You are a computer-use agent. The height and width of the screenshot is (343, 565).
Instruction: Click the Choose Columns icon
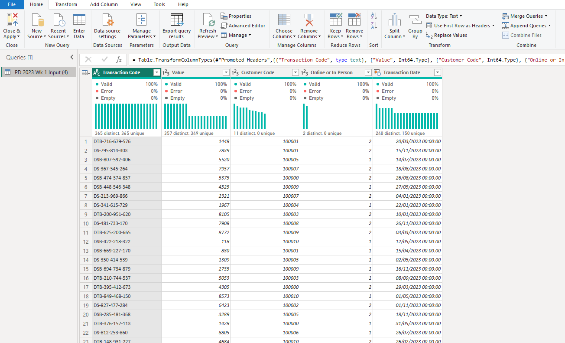pyautogui.click(x=284, y=20)
